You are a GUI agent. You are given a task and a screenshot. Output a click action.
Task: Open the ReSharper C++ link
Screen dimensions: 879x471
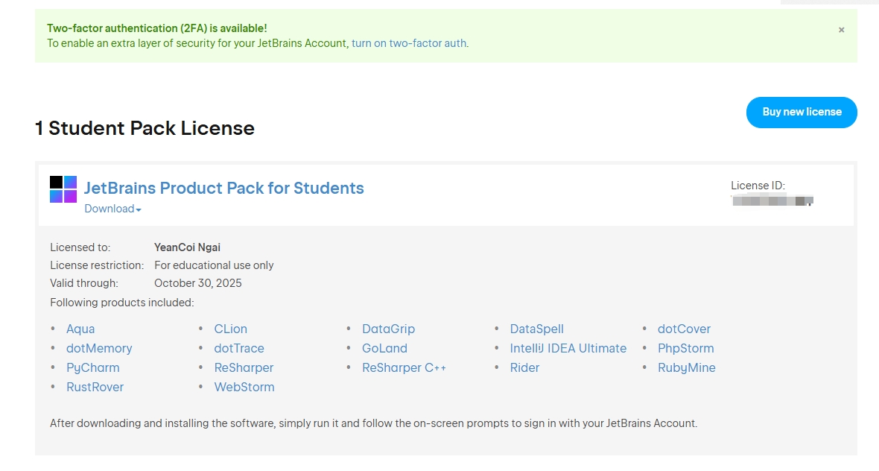point(404,367)
